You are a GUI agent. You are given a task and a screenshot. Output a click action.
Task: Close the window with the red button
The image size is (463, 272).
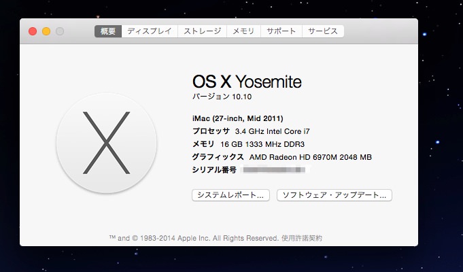pos(33,31)
